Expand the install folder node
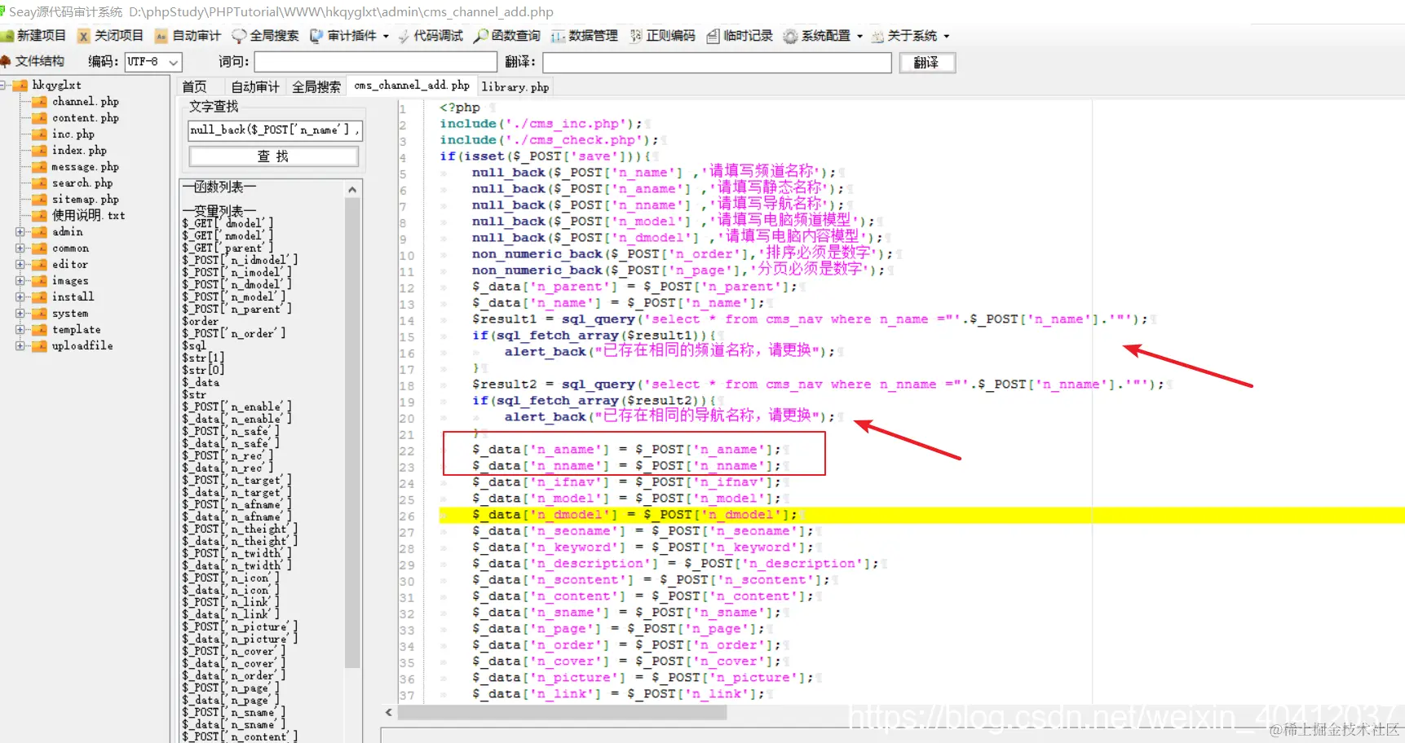This screenshot has width=1405, height=743. click(20, 297)
